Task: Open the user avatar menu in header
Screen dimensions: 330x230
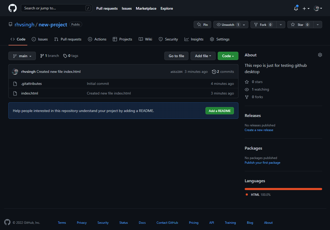Action: pos(318,8)
